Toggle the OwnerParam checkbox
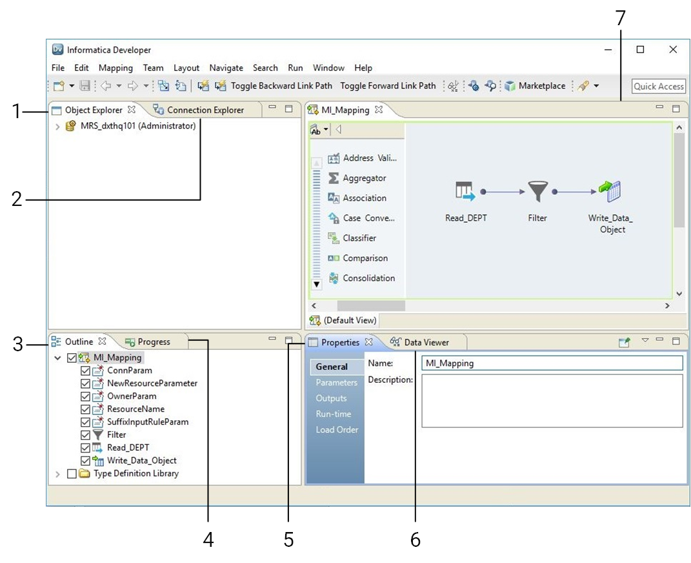Screen dimensions: 691x563 click(85, 396)
